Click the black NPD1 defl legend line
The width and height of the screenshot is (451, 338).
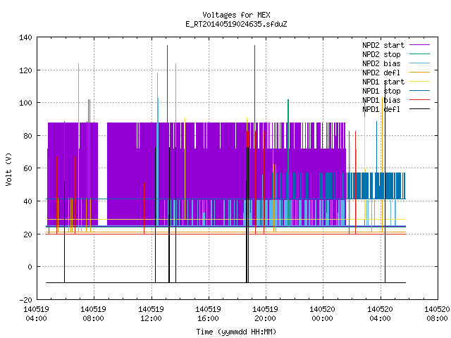420,109
